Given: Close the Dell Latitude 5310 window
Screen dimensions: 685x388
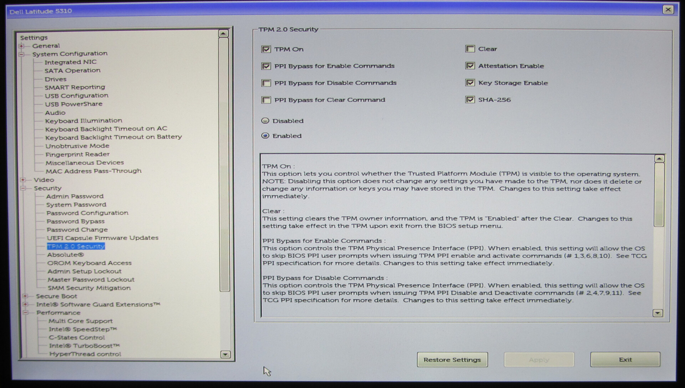Looking at the screenshot, I should [668, 10].
